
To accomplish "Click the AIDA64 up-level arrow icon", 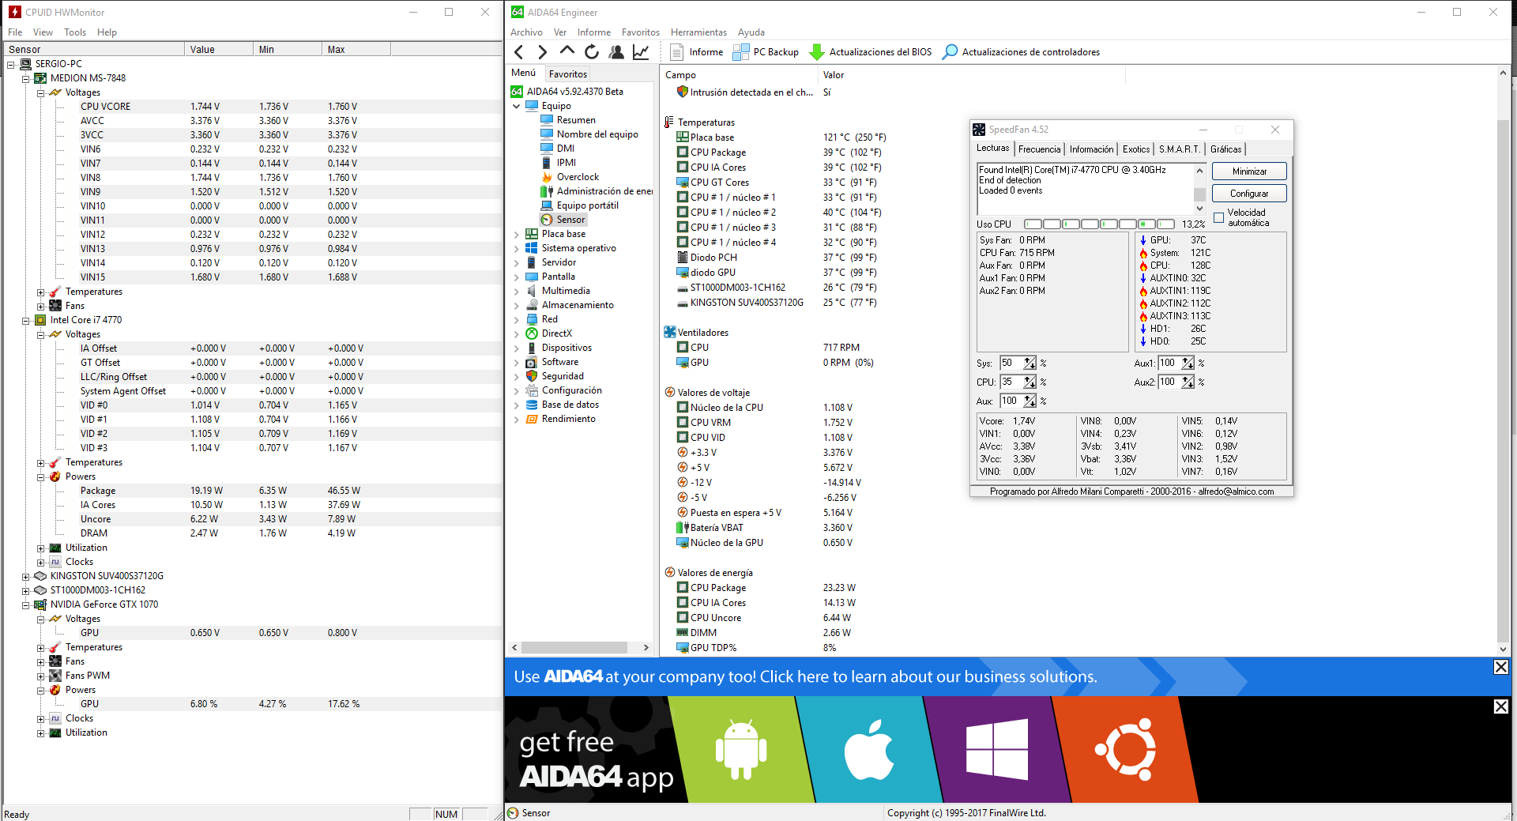I will point(567,51).
